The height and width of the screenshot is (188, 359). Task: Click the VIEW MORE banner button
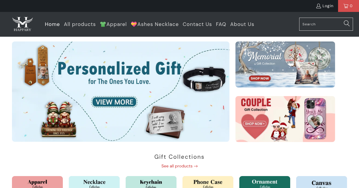[x=114, y=102]
